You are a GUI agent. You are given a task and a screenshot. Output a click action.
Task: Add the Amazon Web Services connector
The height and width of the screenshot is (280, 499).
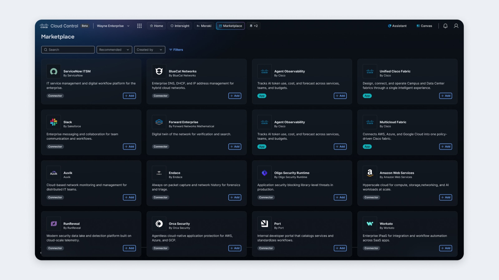click(x=446, y=197)
